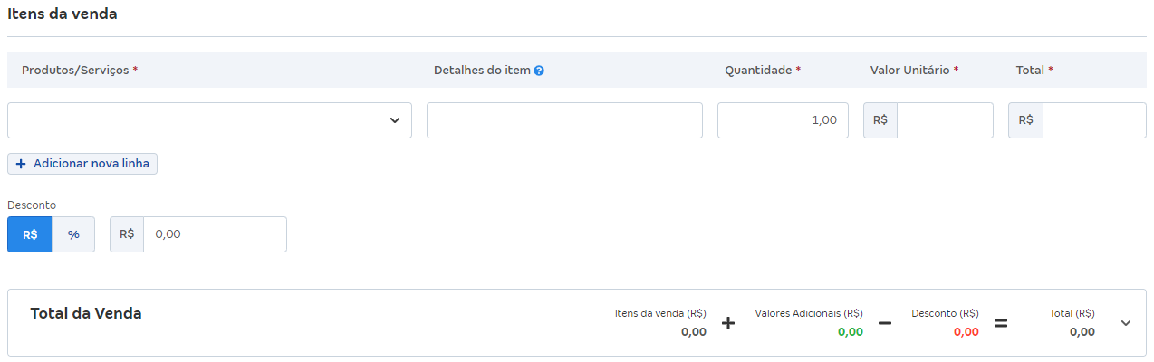1154x362 pixels.
Task: Click the Total input field in item row
Action: click(1094, 120)
